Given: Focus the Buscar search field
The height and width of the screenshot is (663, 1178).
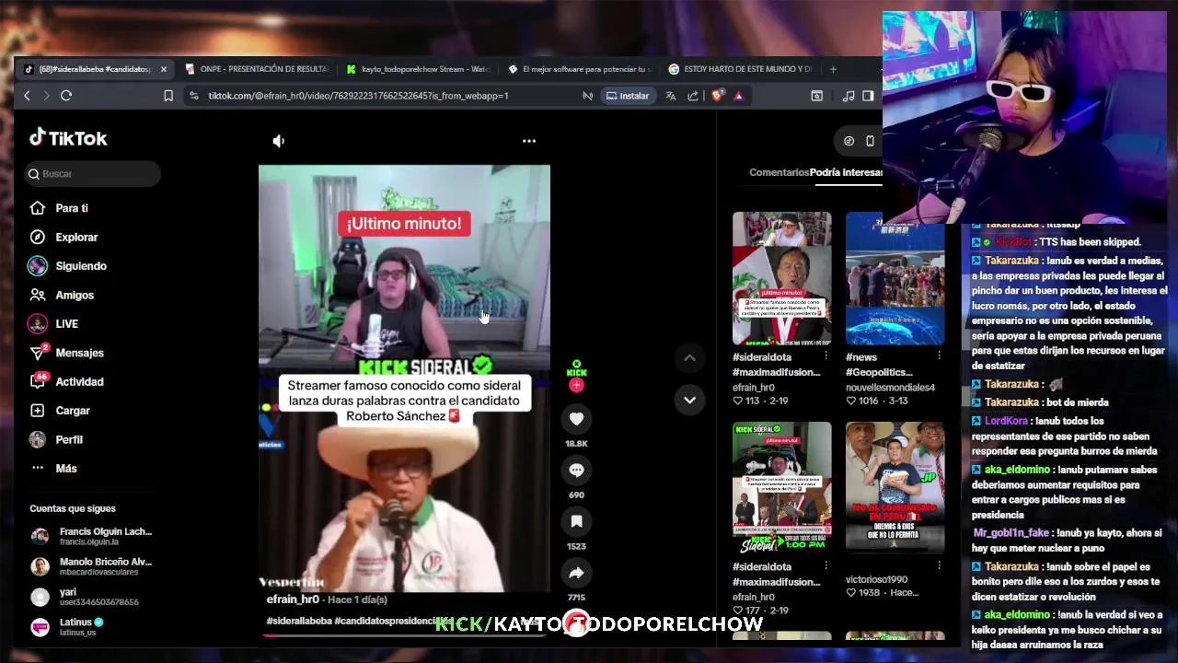Looking at the screenshot, I should pos(93,173).
